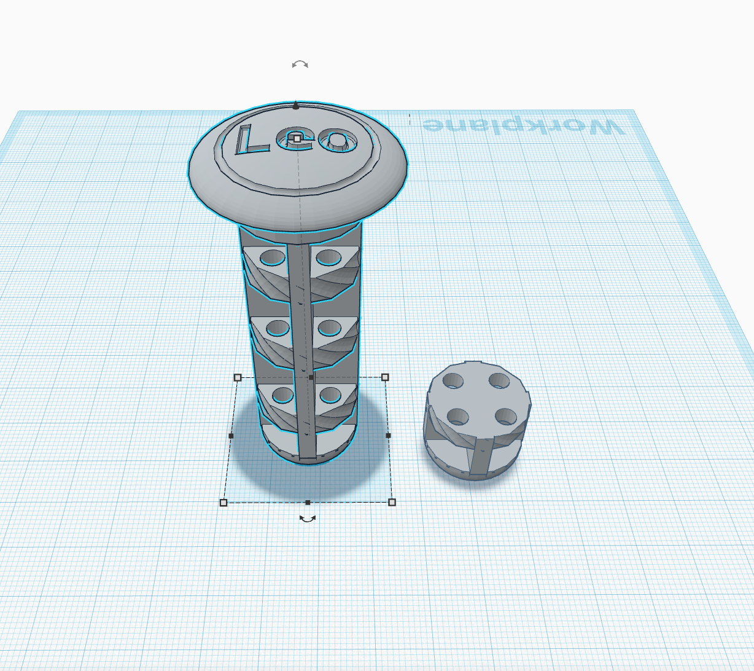Select the back-left corner handle of the selection box
This screenshot has height=671, width=754.
tap(238, 377)
